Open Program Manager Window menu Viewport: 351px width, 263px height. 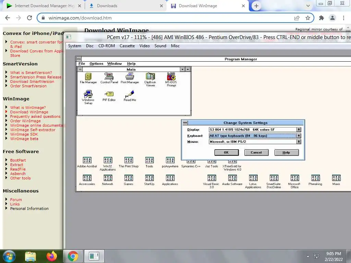tap(114, 64)
